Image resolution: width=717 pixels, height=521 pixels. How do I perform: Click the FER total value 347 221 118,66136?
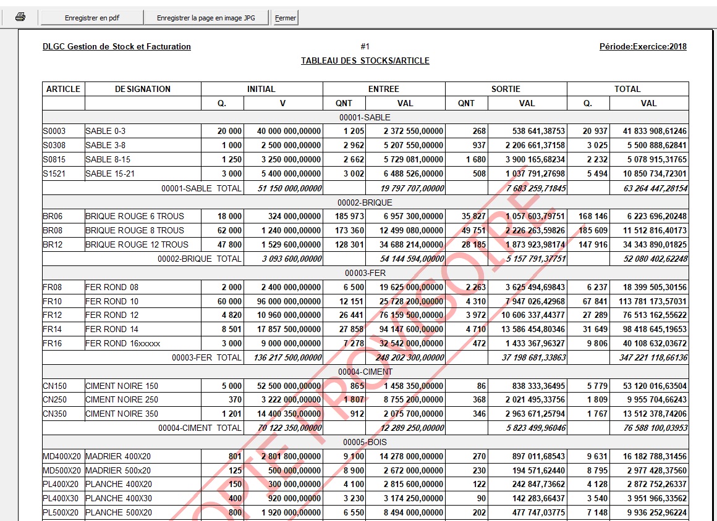[653, 357]
